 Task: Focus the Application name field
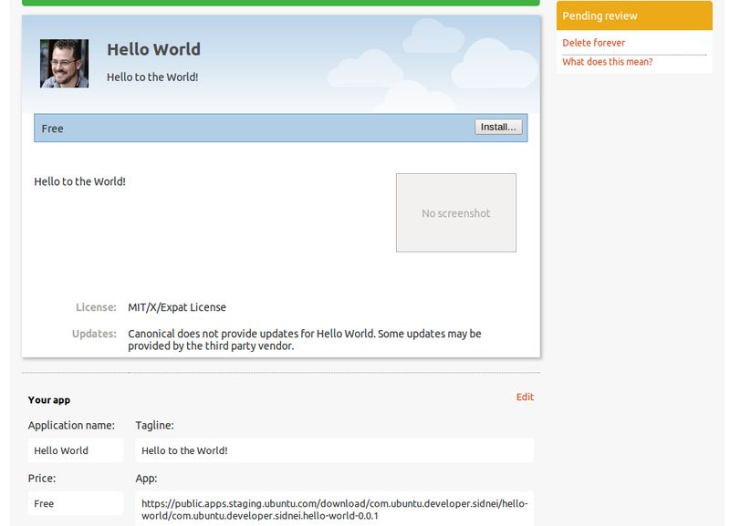pyautogui.click(x=76, y=450)
